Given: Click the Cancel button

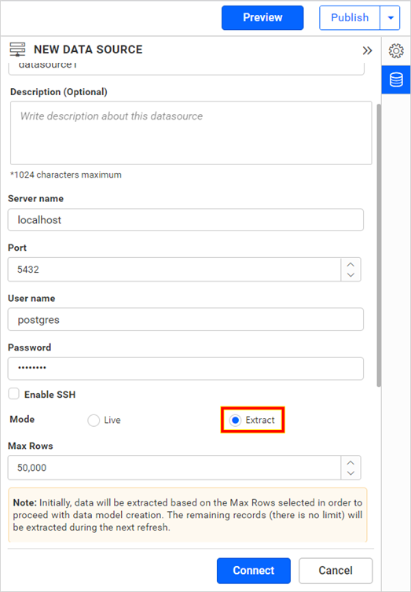Looking at the screenshot, I should tap(336, 571).
